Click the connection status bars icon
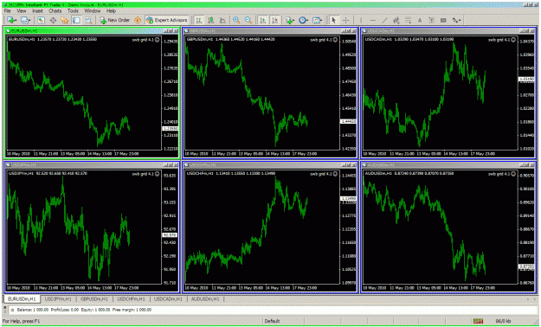Screen dimensions: 541x327 point(478,321)
